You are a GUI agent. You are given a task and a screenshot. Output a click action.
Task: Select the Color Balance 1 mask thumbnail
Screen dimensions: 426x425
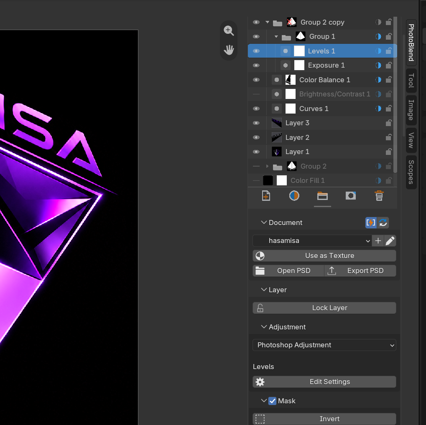coord(291,80)
